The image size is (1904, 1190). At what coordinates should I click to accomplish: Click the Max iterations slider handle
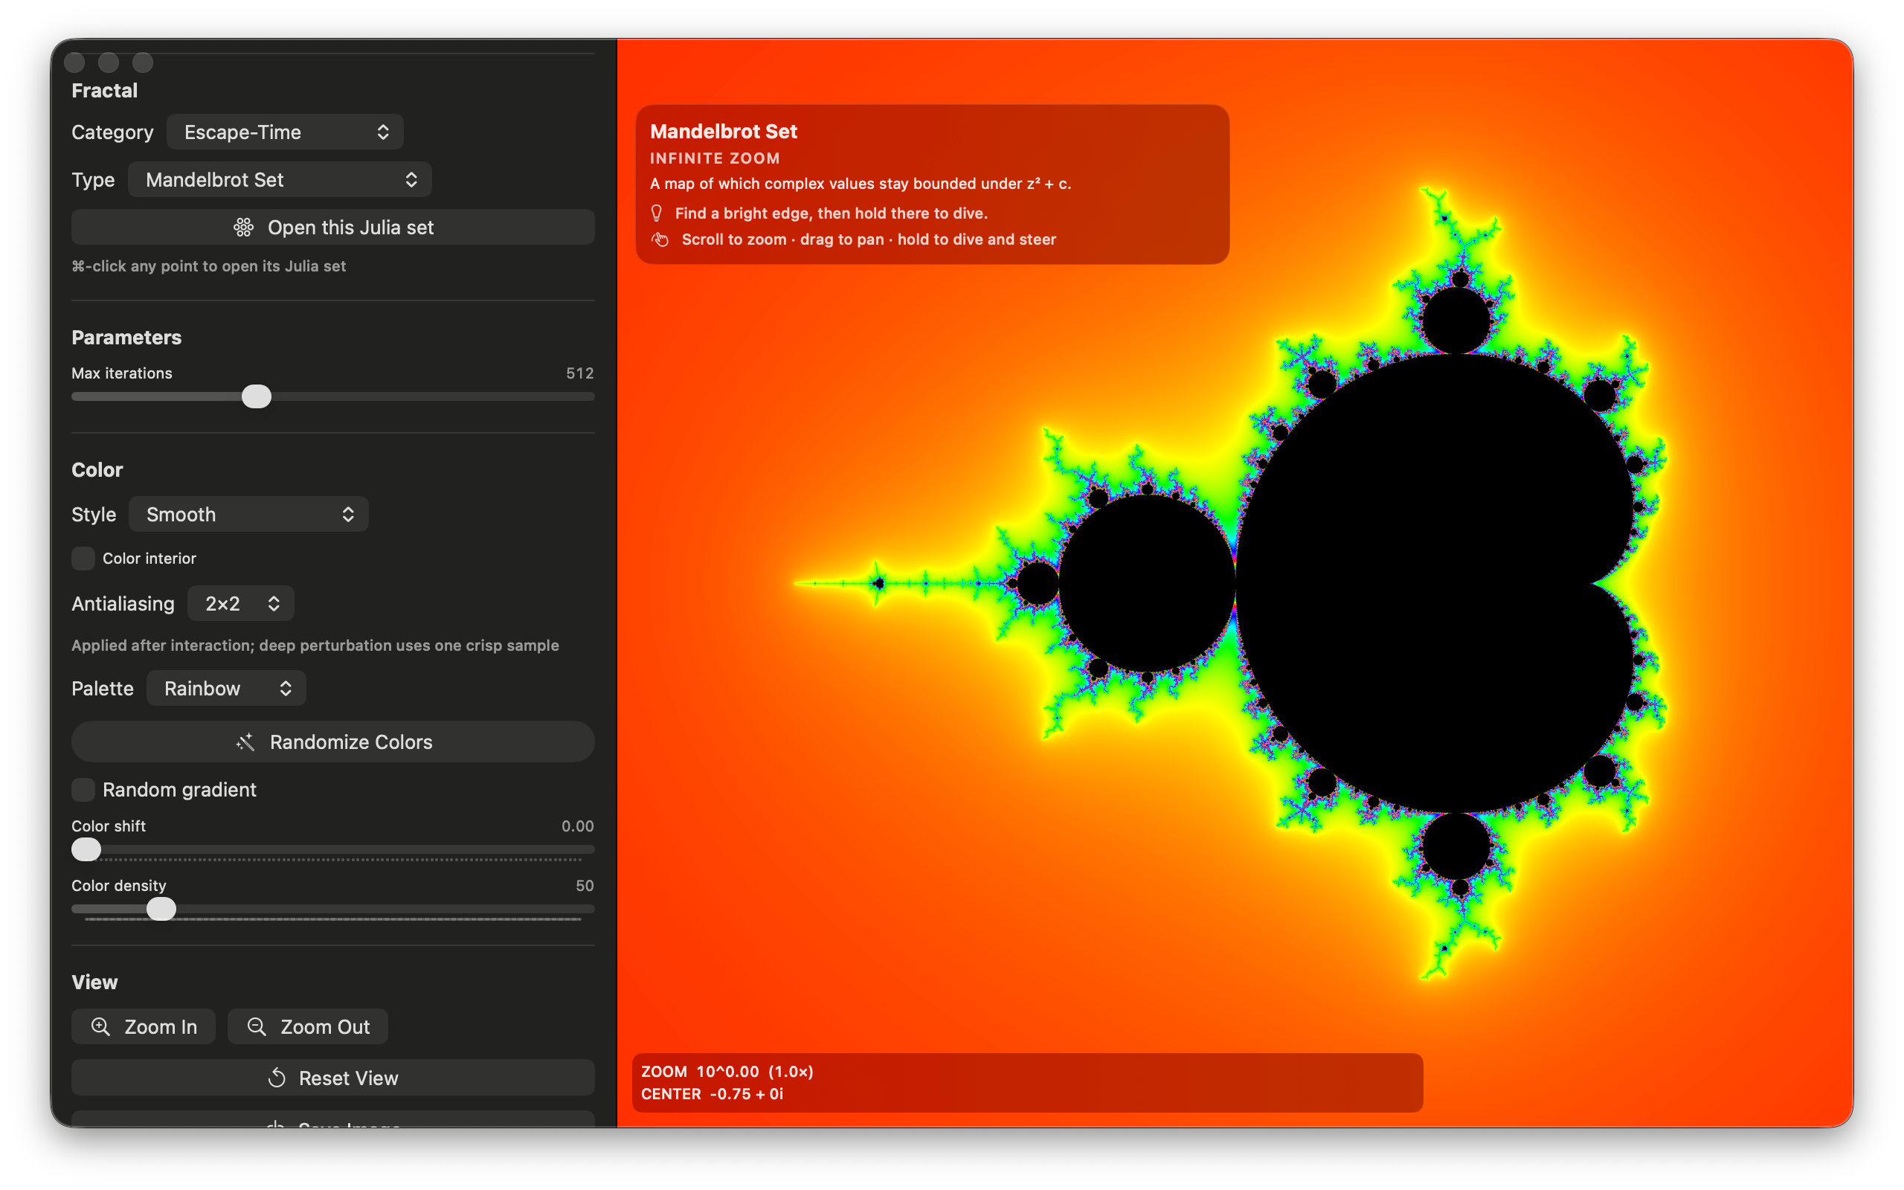coord(256,396)
